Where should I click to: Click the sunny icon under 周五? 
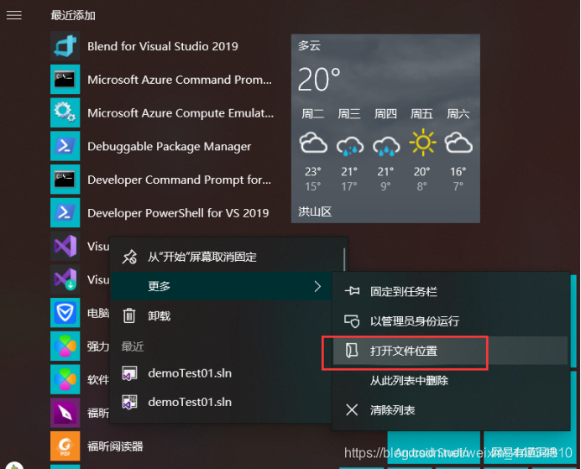[x=422, y=143]
